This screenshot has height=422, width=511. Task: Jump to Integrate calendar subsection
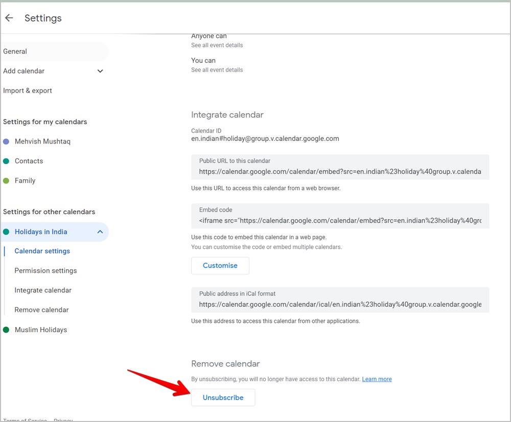pos(43,290)
